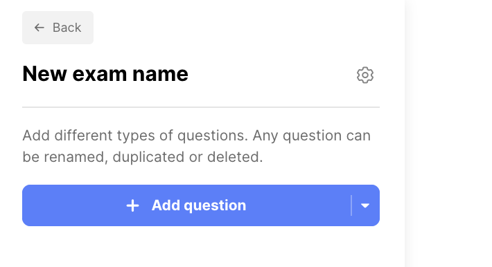This screenshot has height=267, width=492.
Task: Click the "Add question" text label
Action: pyautogui.click(x=199, y=205)
